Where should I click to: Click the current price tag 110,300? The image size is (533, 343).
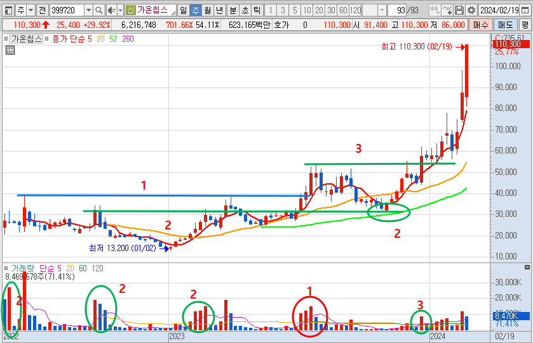(x=511, y=44)
